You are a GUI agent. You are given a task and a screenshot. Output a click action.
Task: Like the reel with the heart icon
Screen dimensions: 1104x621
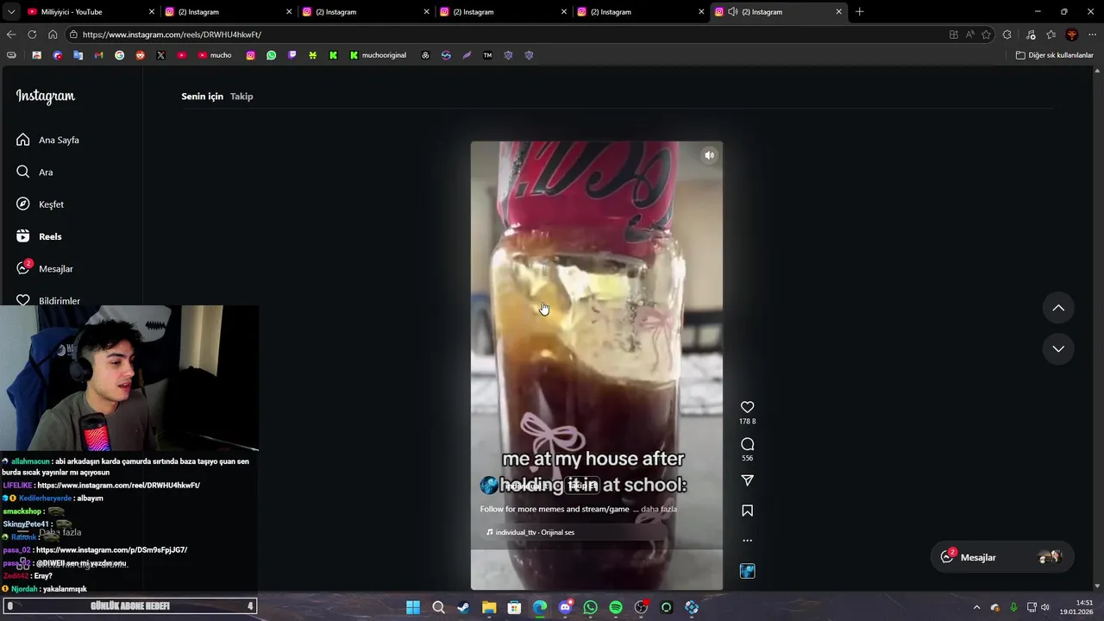(x=748, y=407)
